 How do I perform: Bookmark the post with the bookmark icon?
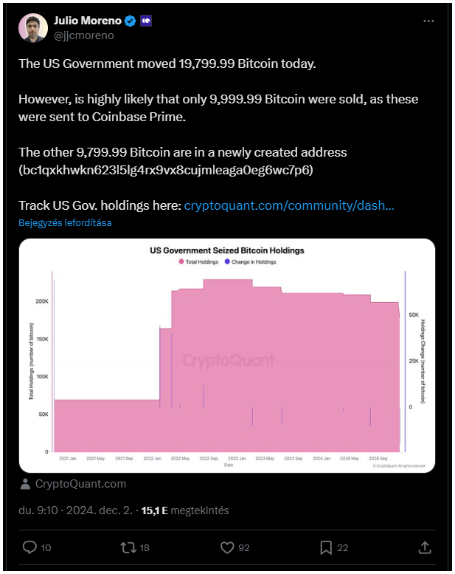click(326, 547)
